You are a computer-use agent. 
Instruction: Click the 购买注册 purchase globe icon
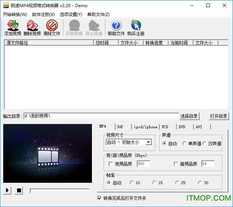136,25
